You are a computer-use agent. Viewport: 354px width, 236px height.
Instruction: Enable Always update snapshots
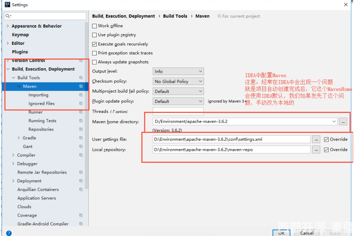94,62
